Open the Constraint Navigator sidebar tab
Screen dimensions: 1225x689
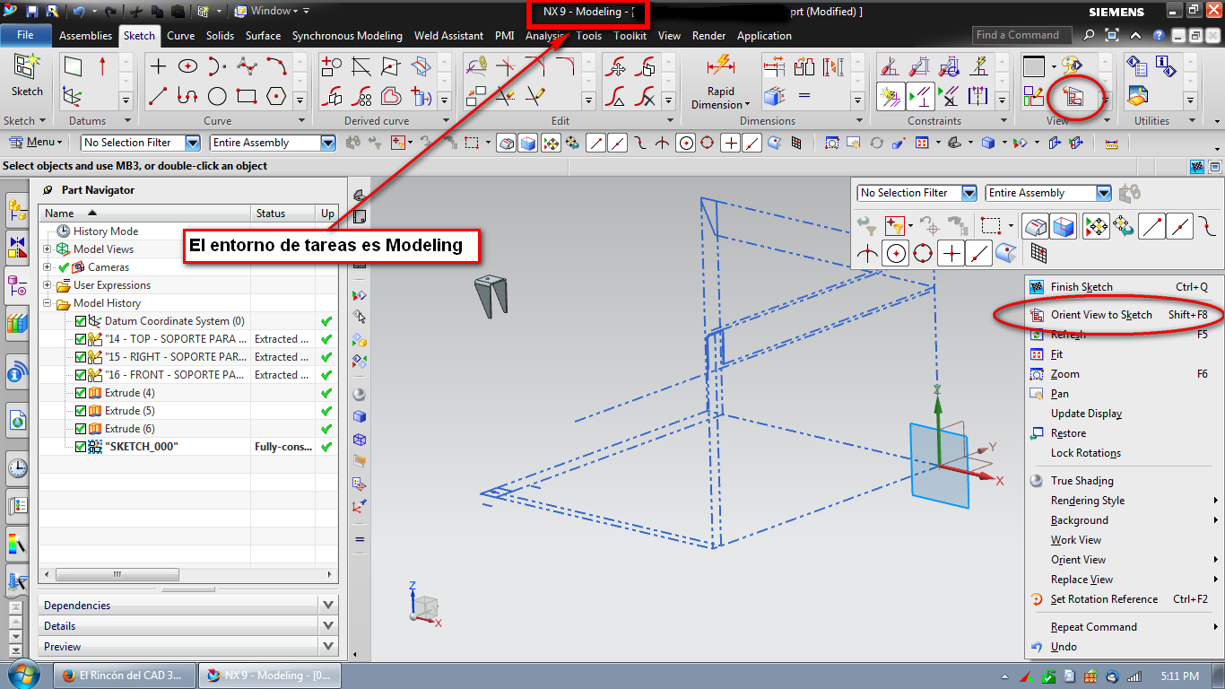pyautogui.click(x=17, y=247)
